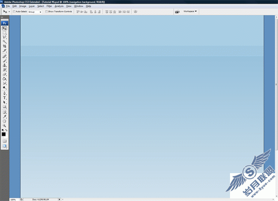Select the Eyedropper tool

click(x=5, y=116)
